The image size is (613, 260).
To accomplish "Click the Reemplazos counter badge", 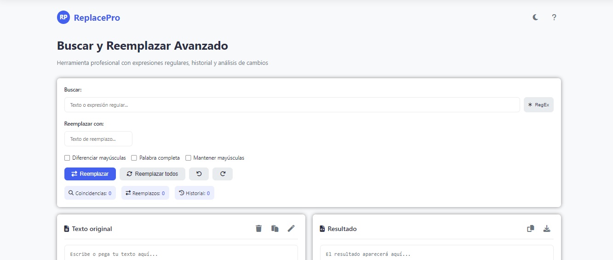I will coord(145,193).
